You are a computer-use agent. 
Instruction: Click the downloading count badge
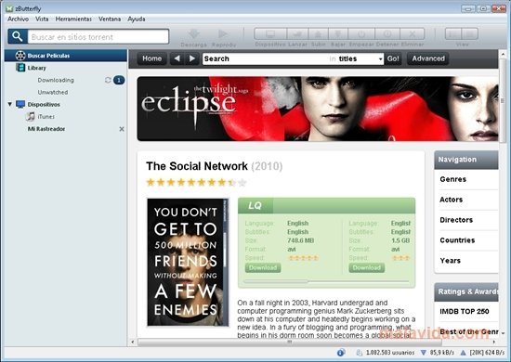click(119, 80)
